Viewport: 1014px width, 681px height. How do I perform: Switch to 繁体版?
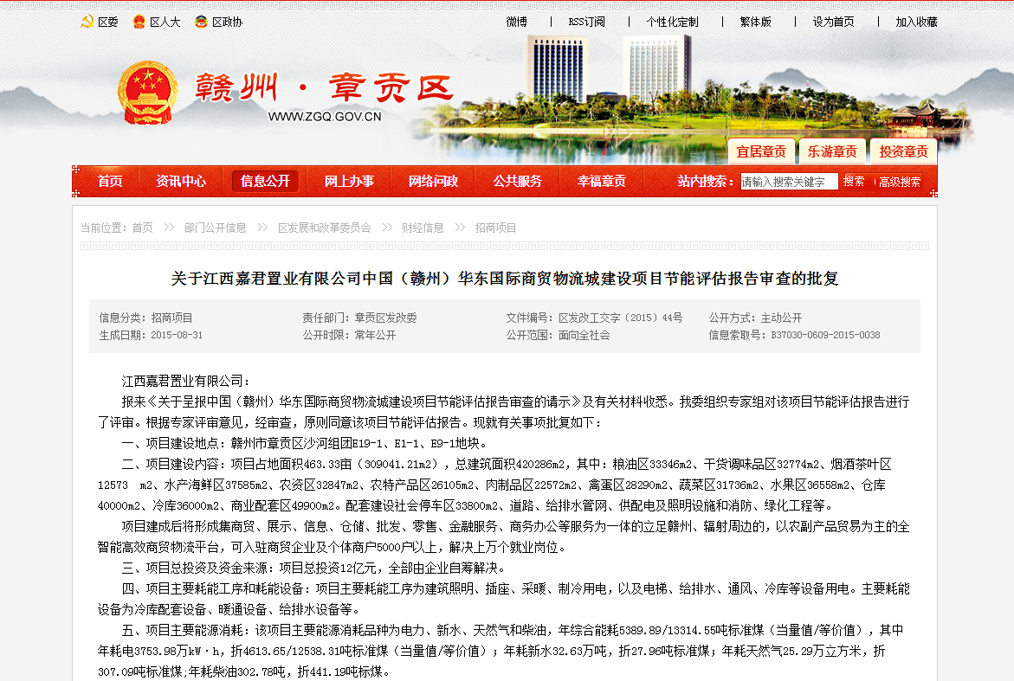[x=756, y=22]
